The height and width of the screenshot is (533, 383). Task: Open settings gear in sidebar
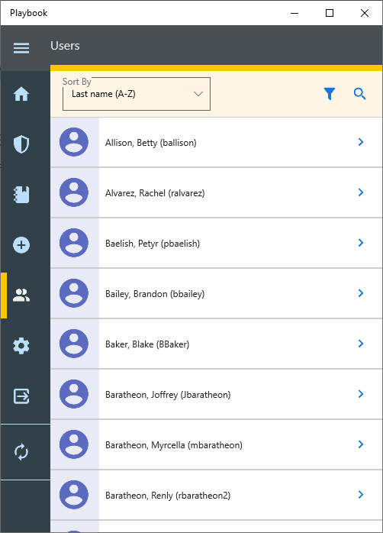click(x=21, y=346)
